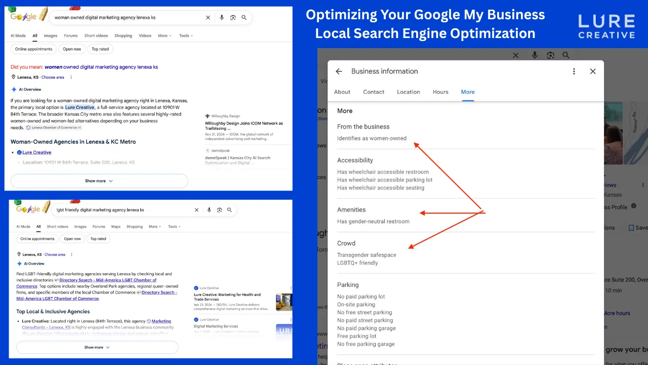Open the 'Digital Marketing Services' result card
This screenshot has height=365, width=648.
(x=243, y=327)
